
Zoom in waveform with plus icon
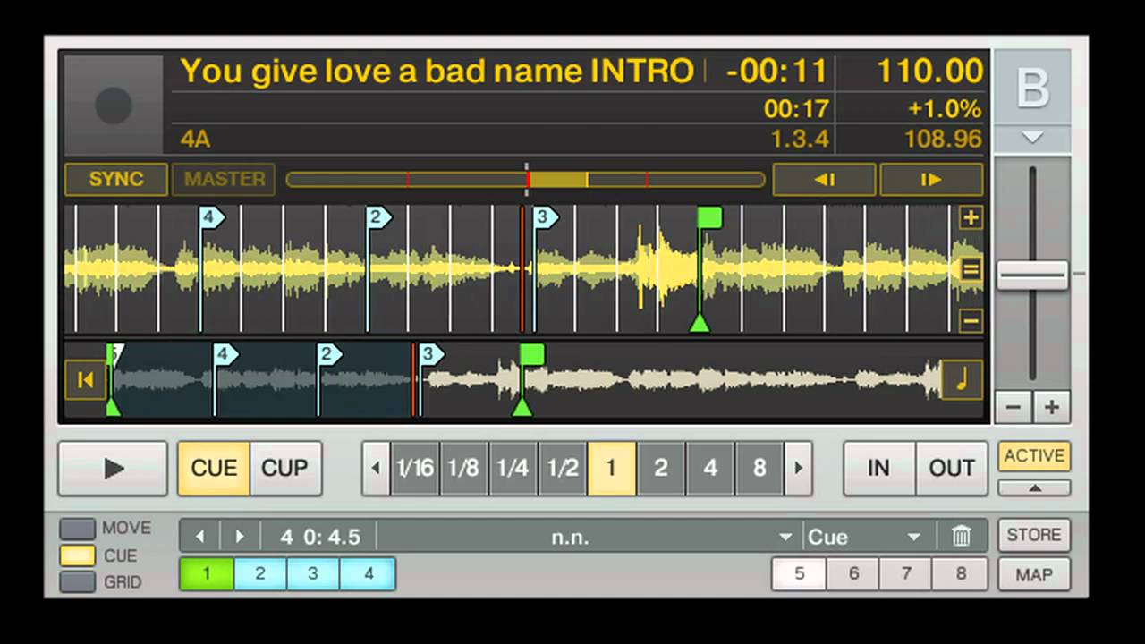coord(971,217)
